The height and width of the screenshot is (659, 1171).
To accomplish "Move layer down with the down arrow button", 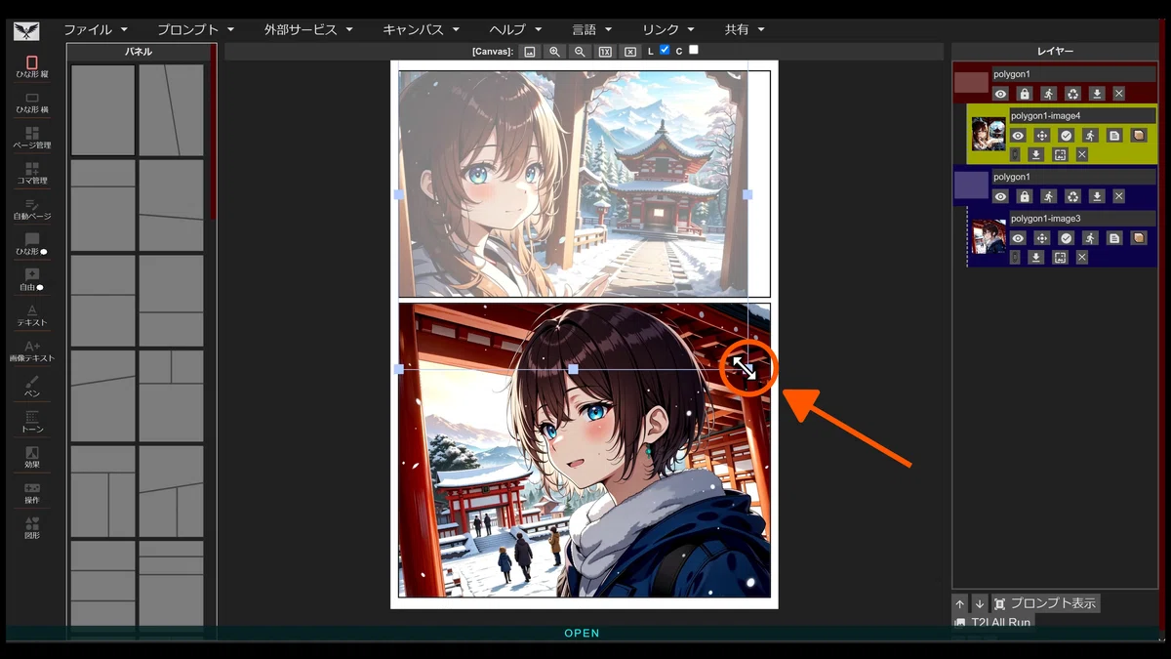I will coord(980,603).
